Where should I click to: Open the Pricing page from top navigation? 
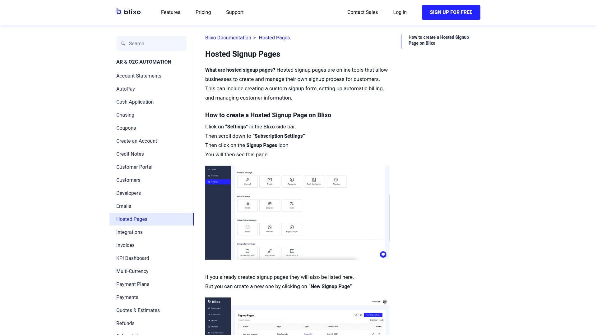point(203,12)
